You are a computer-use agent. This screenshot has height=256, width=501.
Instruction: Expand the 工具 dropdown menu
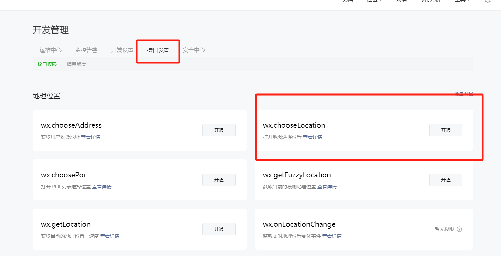pyautogui.click(x=462, y=1)
